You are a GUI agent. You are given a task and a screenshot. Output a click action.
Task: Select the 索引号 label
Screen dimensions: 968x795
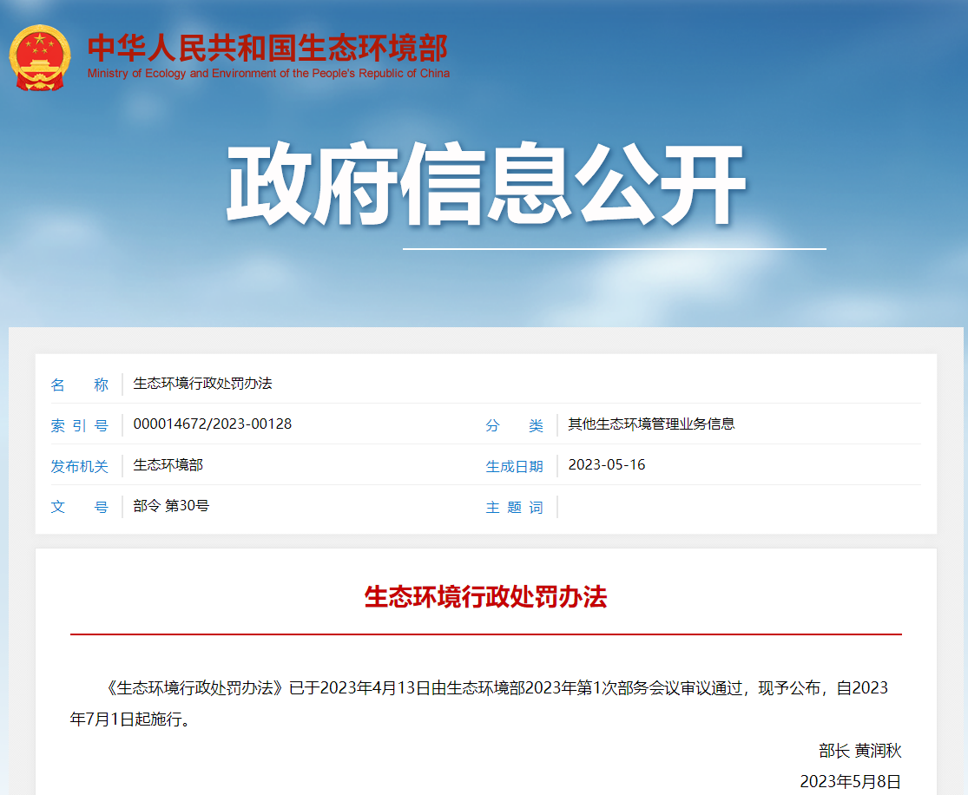80,425
